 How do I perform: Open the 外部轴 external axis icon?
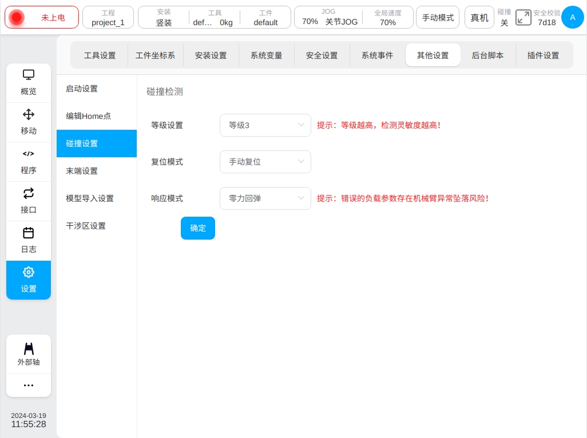pos(29,349)
